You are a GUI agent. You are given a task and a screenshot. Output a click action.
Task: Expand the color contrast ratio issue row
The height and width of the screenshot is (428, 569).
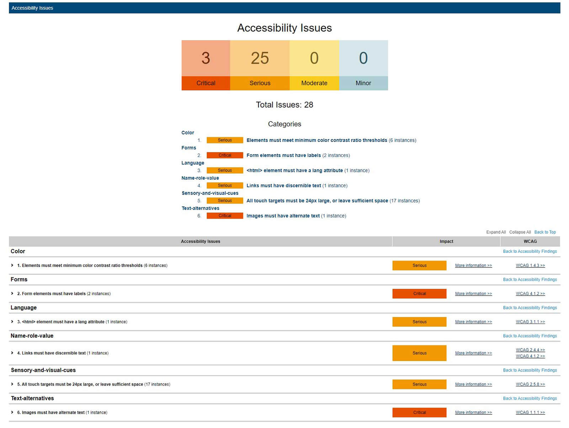(12, 265)
